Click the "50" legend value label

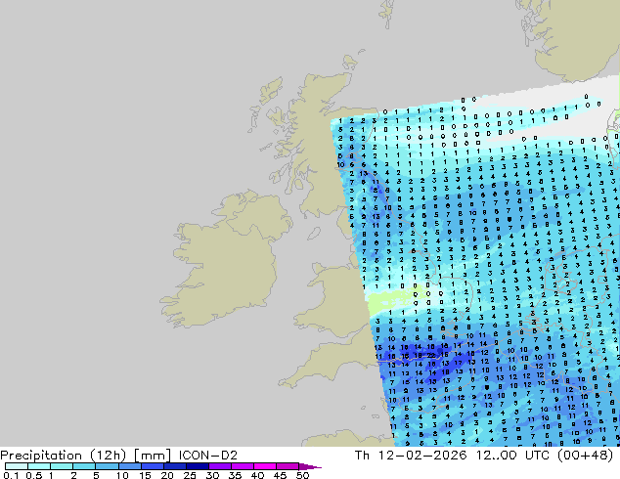pos(302,475)
